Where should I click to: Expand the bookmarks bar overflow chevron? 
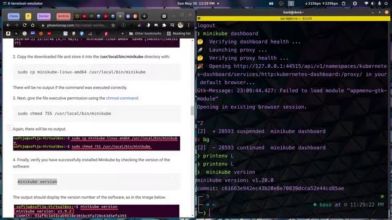coord(123,34)
